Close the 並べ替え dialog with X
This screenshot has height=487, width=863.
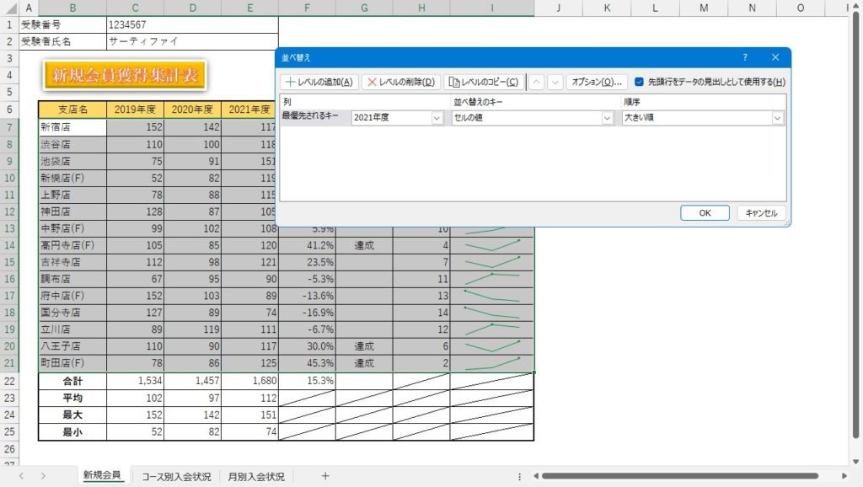click(x=775, y=57)
